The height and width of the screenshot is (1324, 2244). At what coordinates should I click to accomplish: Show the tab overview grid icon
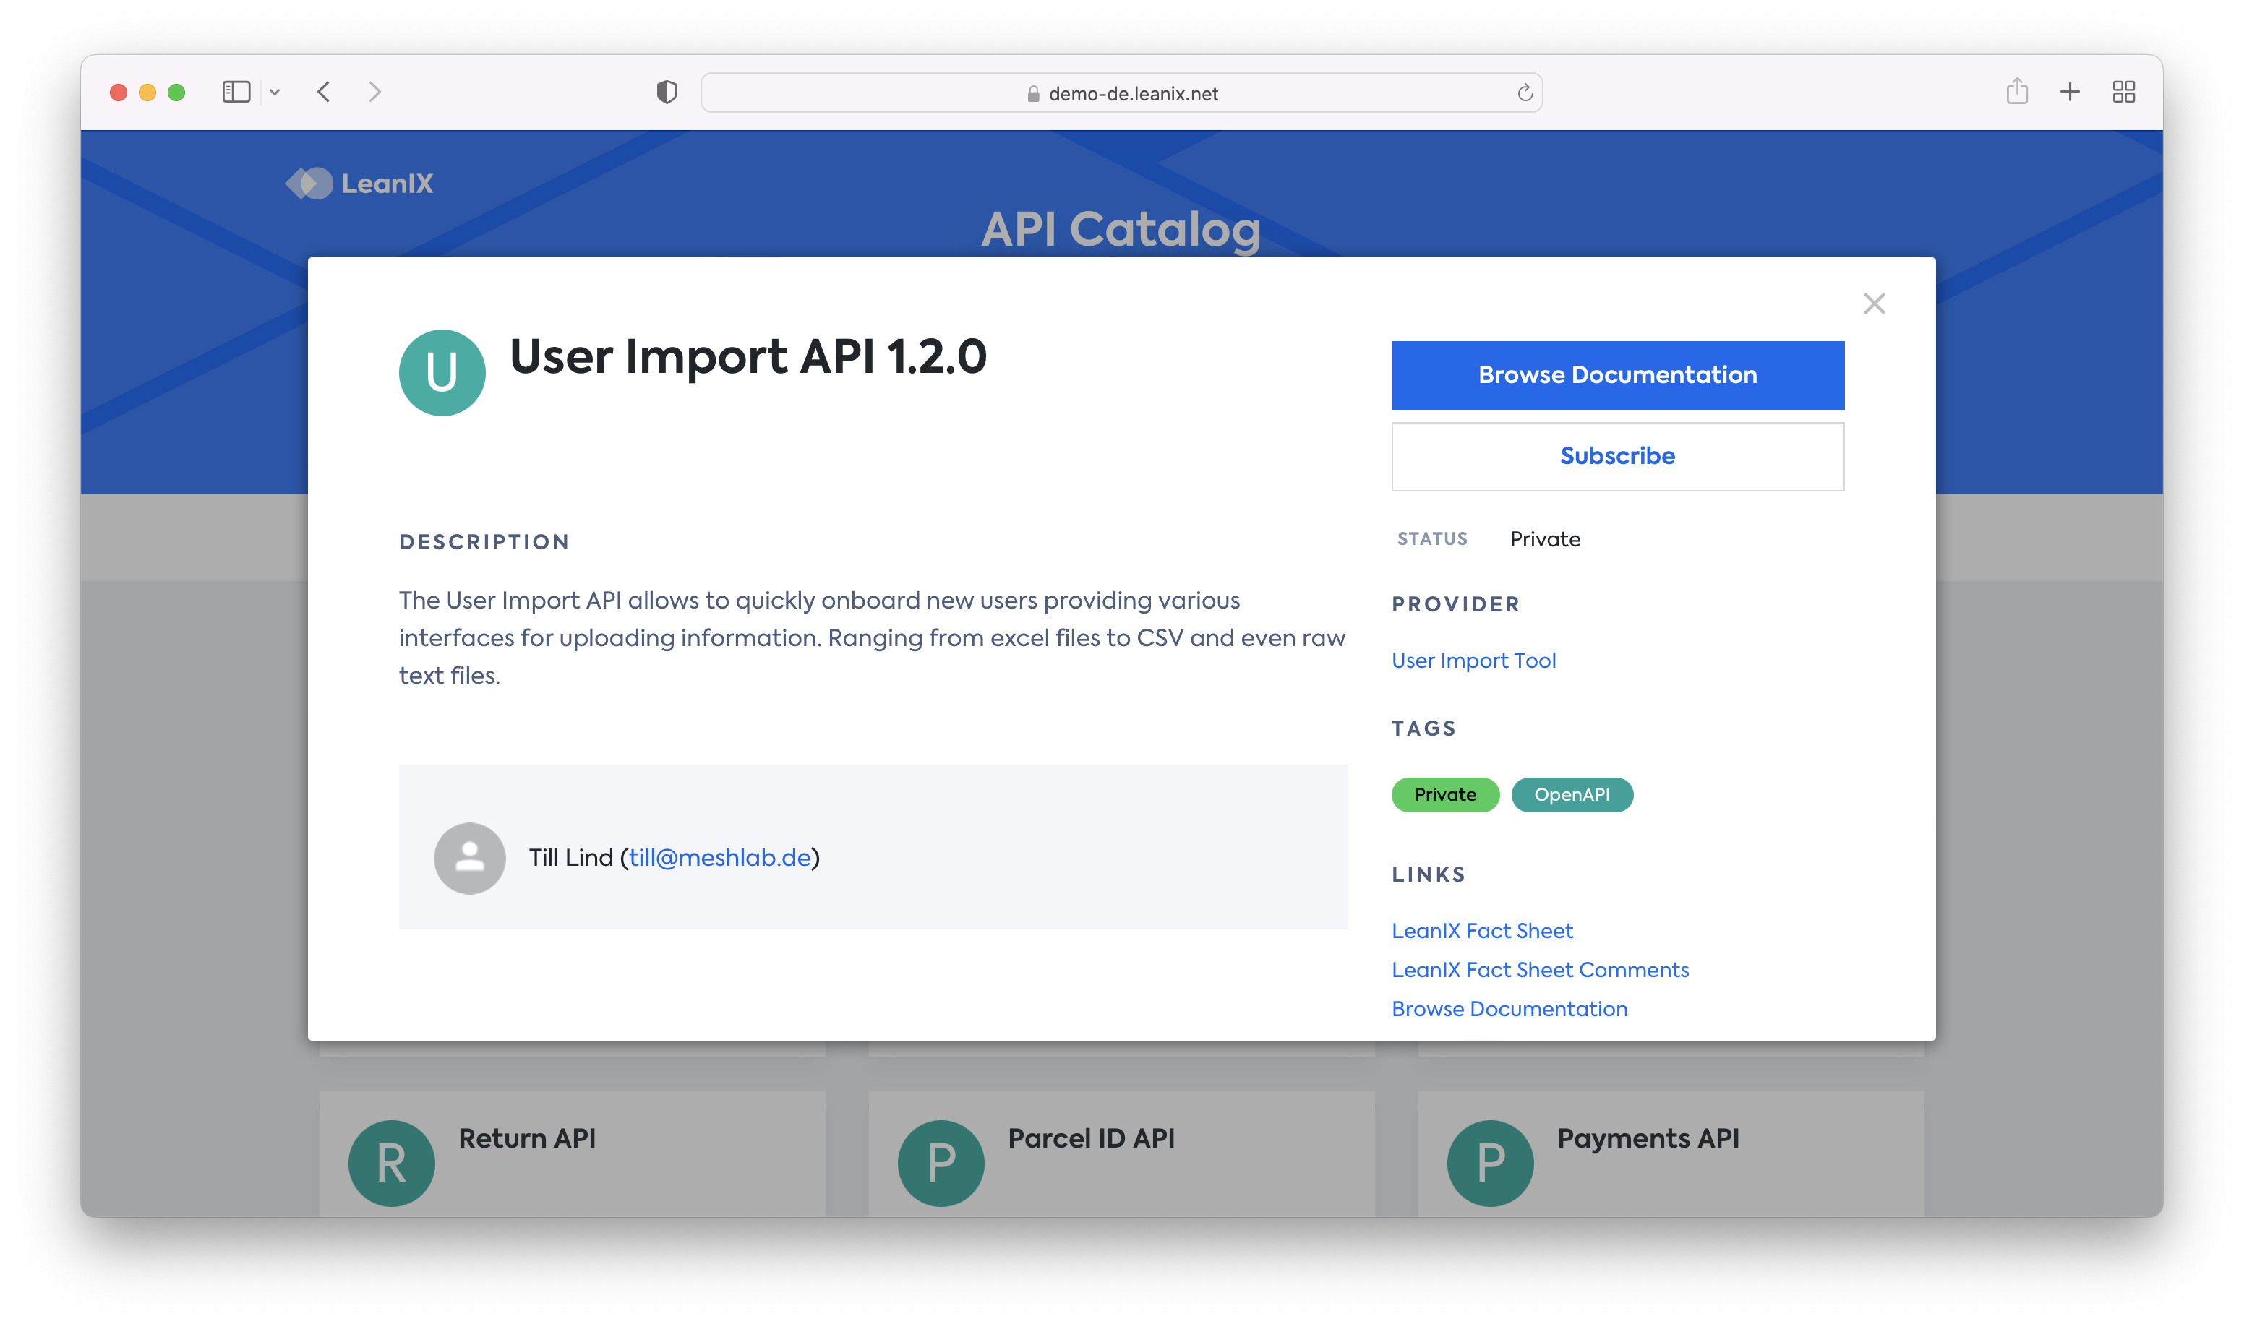[2123, 92]
